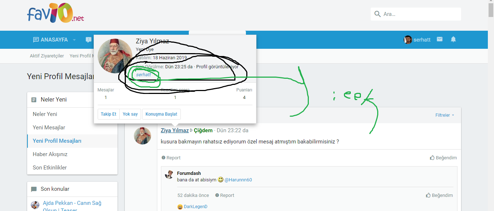Click the search magnifier icon

(378, 14)
